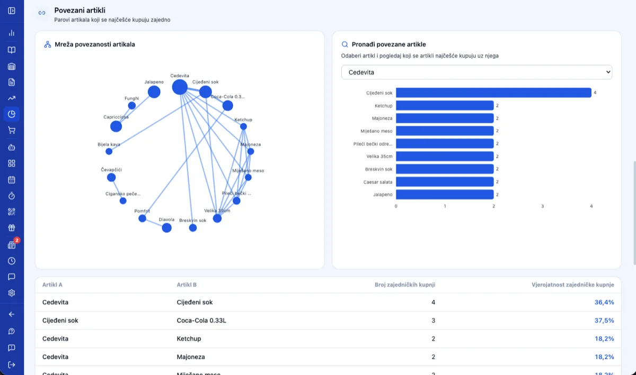The height and width of the screenshot is (375, 636).
Task: Open the robot assistant icon in sidebar
Action: coord(12,147)
